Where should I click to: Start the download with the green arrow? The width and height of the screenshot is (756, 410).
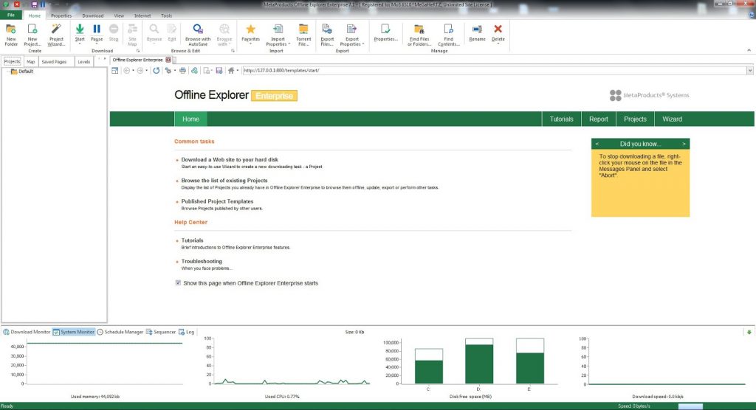(x=80, y=29)
